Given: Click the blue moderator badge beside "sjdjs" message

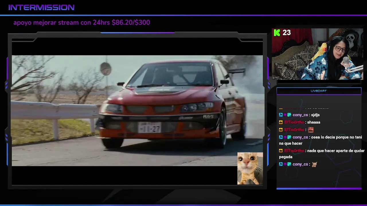Looking at the screenshot, I should (281, 115).
